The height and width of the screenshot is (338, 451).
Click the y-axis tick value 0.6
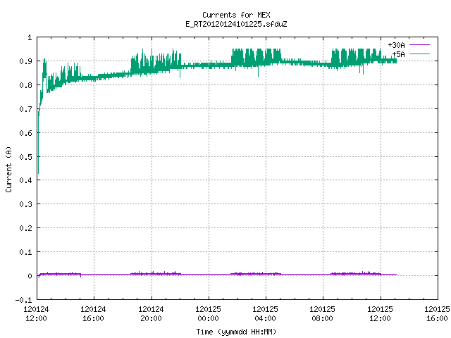click(25, 133)
